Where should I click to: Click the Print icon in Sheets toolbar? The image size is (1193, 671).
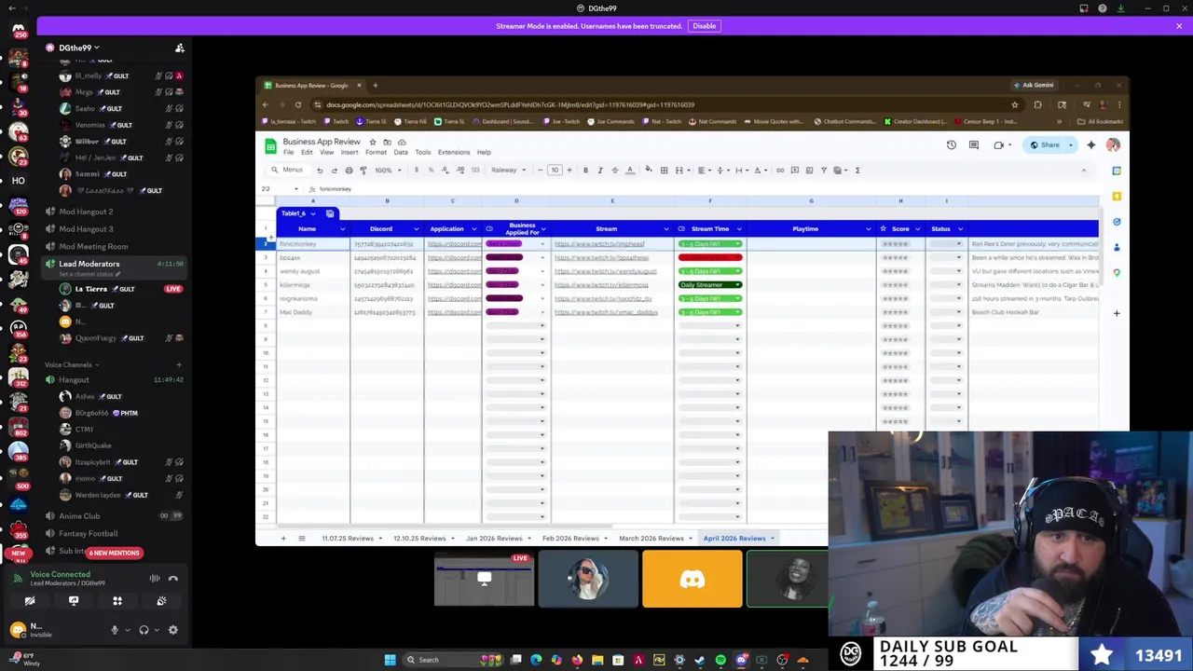click(x=349, y=171)
